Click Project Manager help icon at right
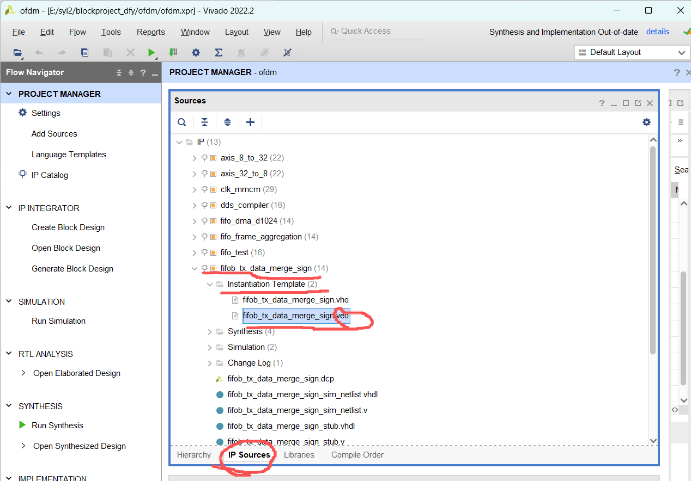 pyautogui.click(x=677, y=72)
